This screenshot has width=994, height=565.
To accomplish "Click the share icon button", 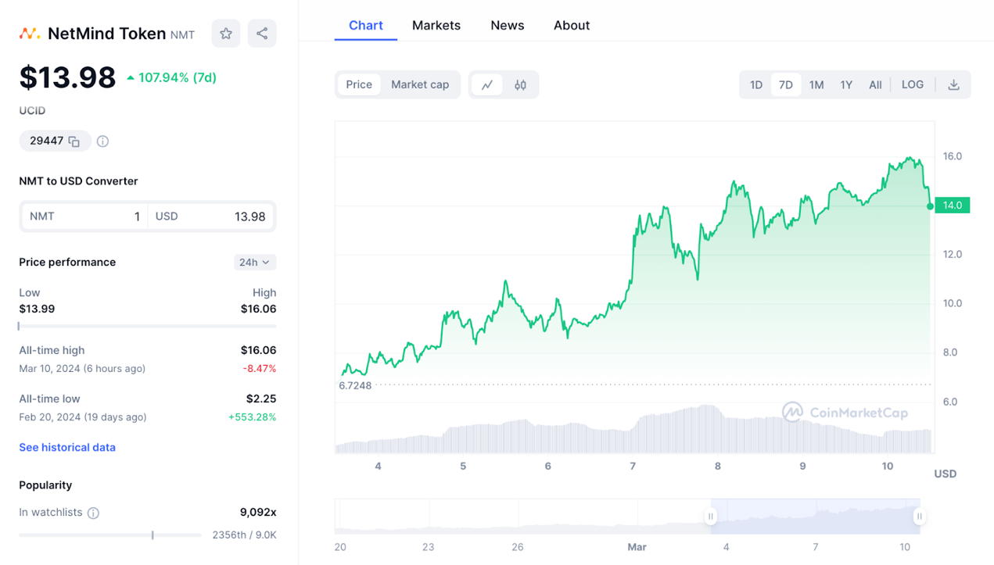I will [262, 34].
